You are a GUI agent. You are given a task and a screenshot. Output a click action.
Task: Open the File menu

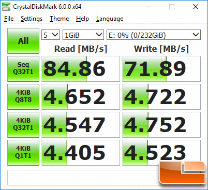(9, 19)
